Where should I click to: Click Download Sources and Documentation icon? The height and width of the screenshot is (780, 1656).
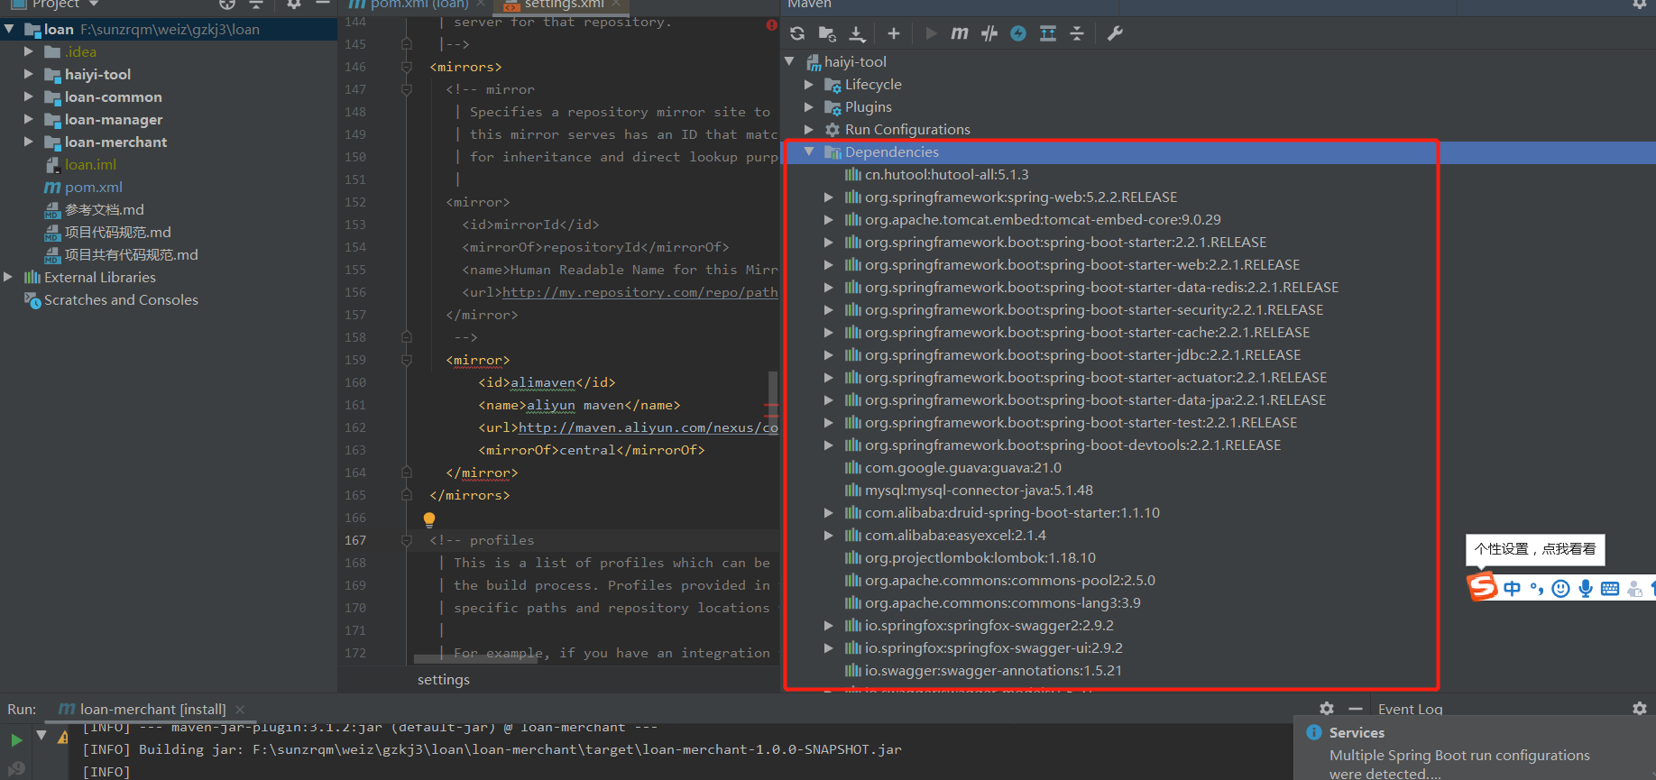[x=857, y=33]
